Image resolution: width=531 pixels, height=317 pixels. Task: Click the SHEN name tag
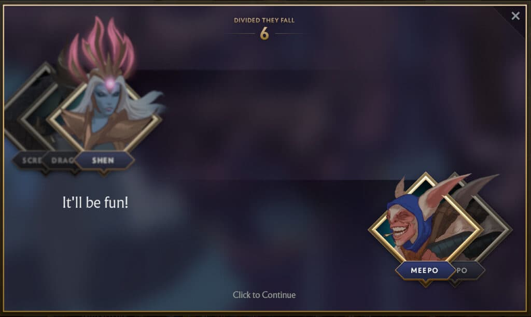[103, 161]
